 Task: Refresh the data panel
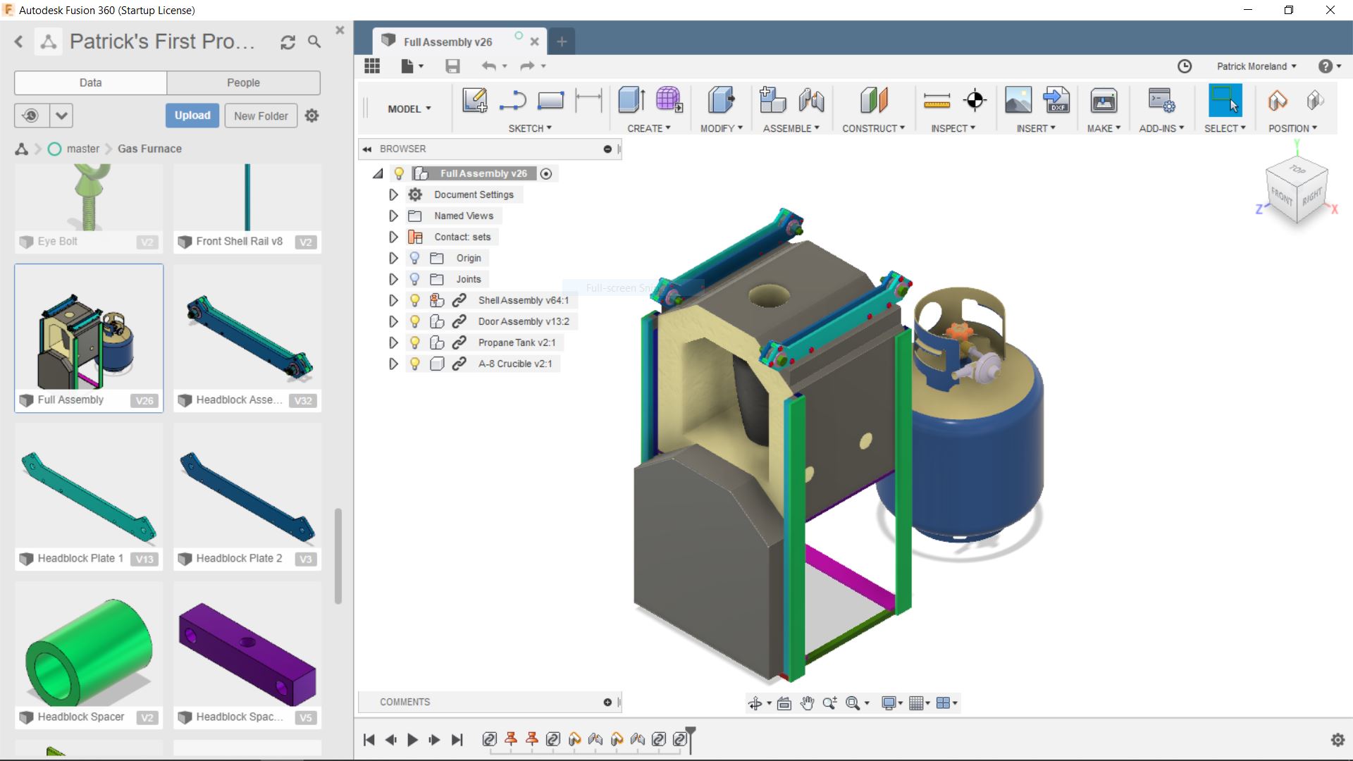pos(288,42)
